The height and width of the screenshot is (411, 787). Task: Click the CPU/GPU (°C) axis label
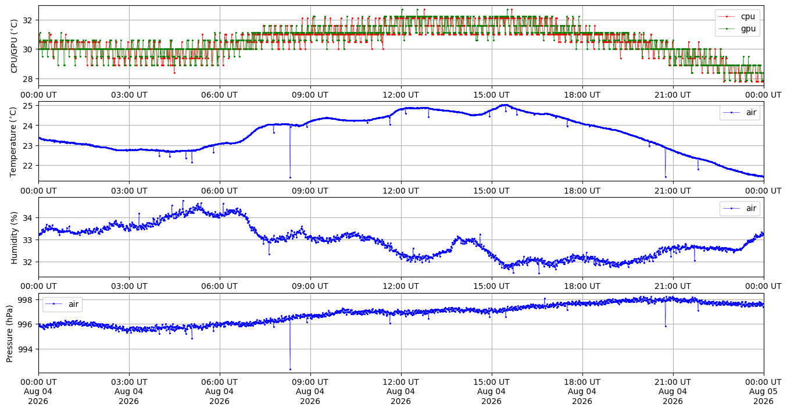pos(15,45)
